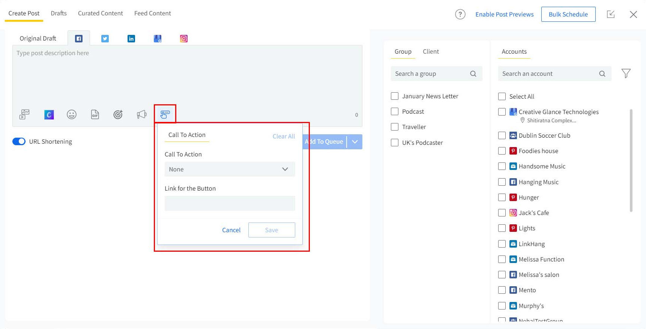Switch to the Drafts tab
Image resolution: width=646 pixels, height=329 pixels.
click(59, 13)
